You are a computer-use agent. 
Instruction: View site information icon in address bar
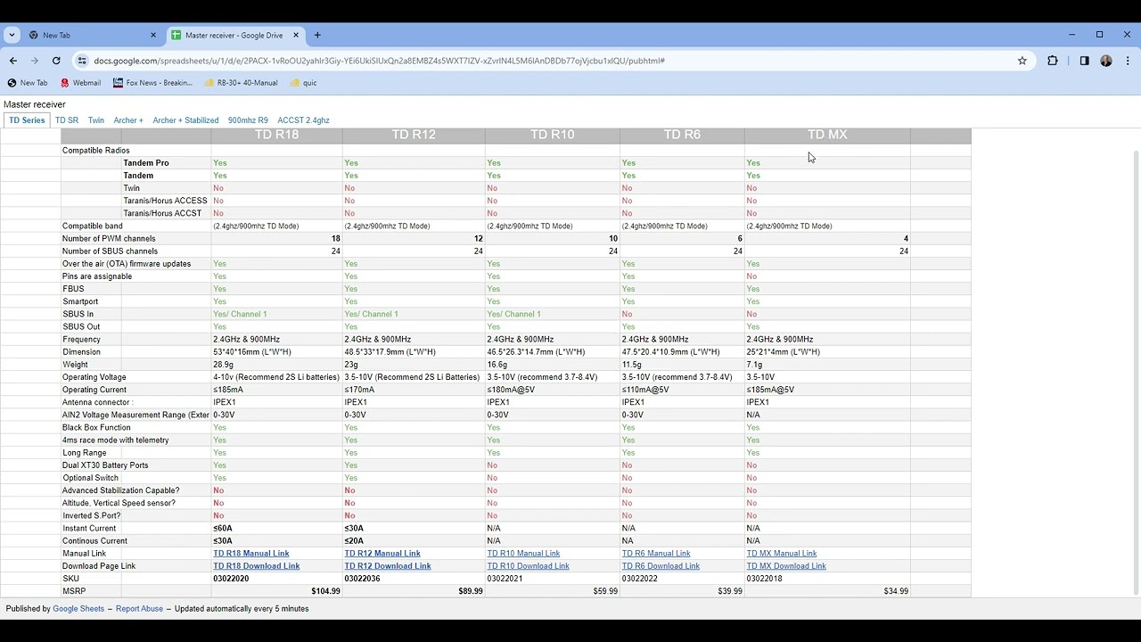coord(82,61)
